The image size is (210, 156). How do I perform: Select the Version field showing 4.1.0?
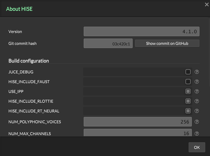pos(141,31)
